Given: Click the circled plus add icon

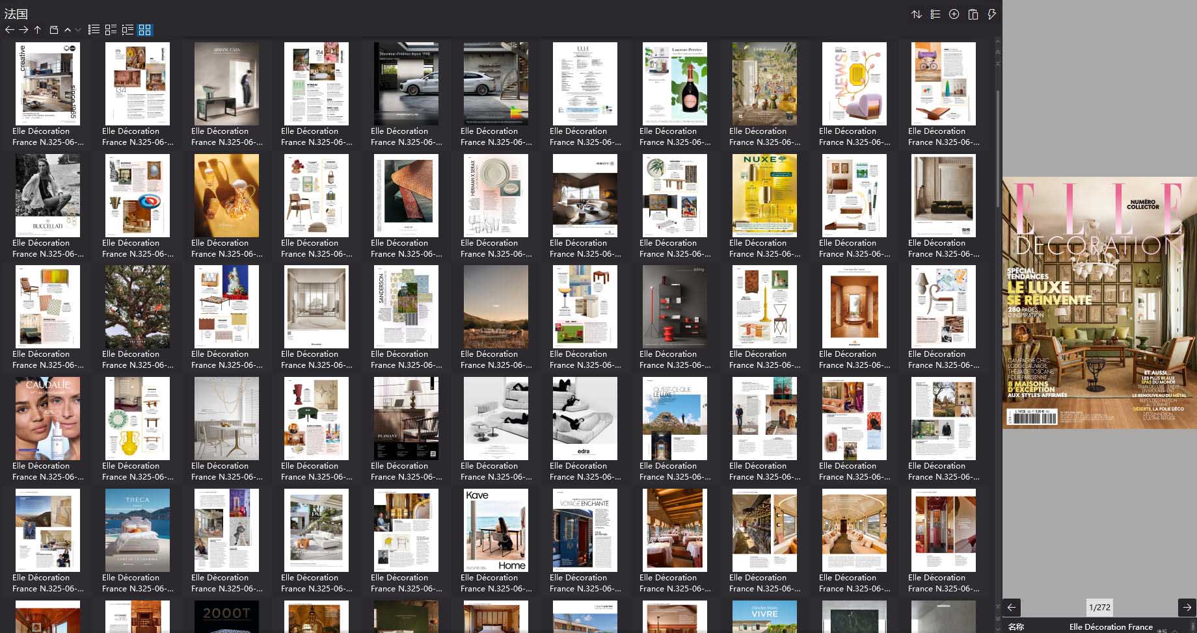Looking at the screenshot, I should (x=954, y=14).
